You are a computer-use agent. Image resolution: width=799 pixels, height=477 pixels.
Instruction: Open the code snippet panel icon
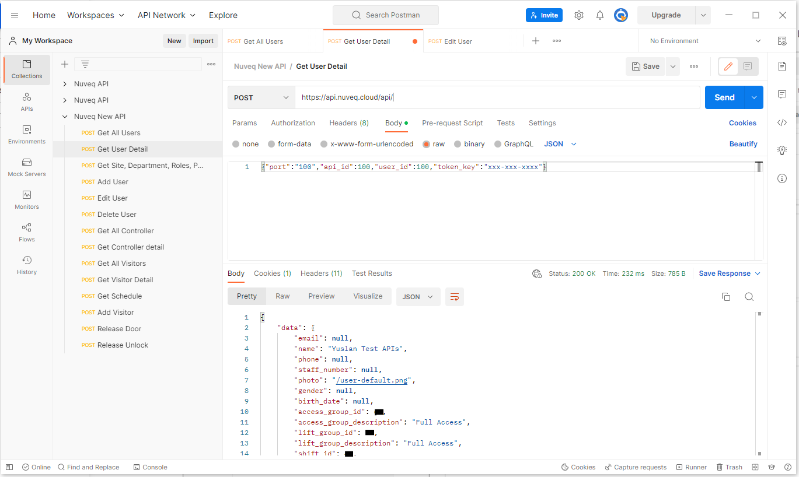[782, 122]
